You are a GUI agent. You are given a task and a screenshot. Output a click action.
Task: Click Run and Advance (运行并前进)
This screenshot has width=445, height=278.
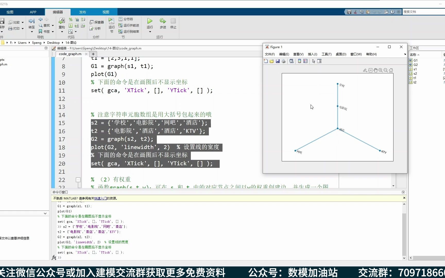(129, 25)
